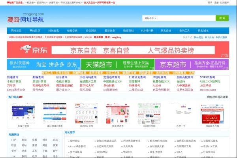Open the 手机号码查询 tool link
The height and width of the screenshot is (158, 237).
88,77
